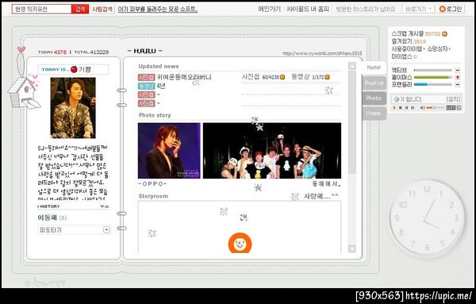This screenshot has height=304, width=476.
Task: Click the name 이동해 in the left panel
Action: (48, 217)
